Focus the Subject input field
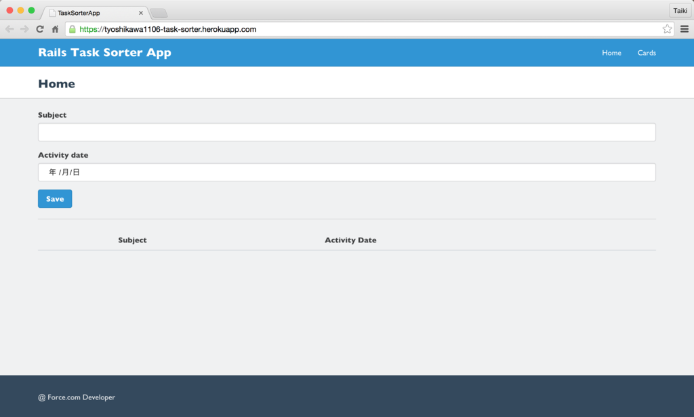 pyautogui.click(x=347, y=132)
